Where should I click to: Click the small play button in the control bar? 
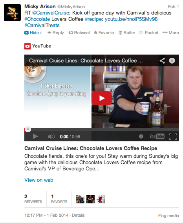pos(35,137)
